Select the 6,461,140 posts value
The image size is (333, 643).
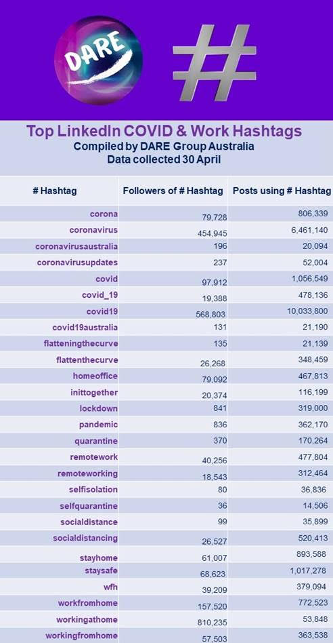310,230
